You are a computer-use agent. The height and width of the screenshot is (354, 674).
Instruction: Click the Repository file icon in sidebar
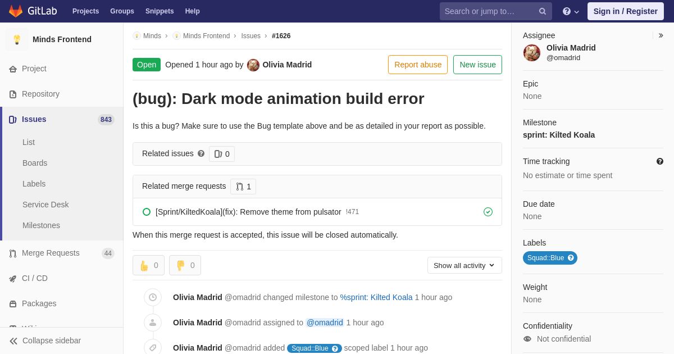[x=13, y=94]
